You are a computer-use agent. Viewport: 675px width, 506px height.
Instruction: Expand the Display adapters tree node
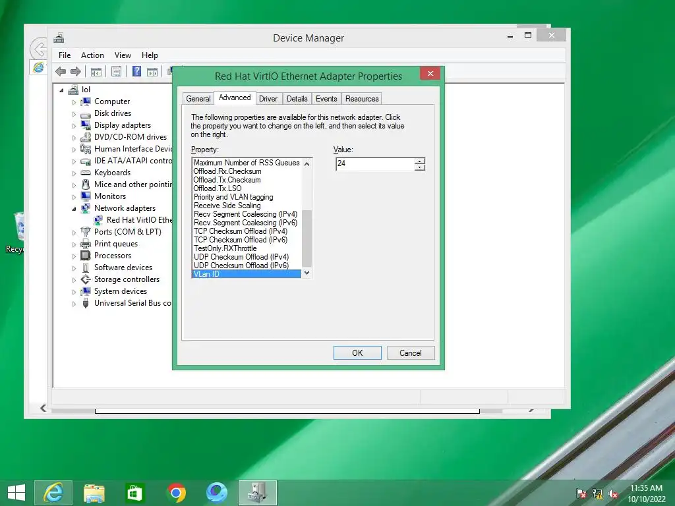74,126
